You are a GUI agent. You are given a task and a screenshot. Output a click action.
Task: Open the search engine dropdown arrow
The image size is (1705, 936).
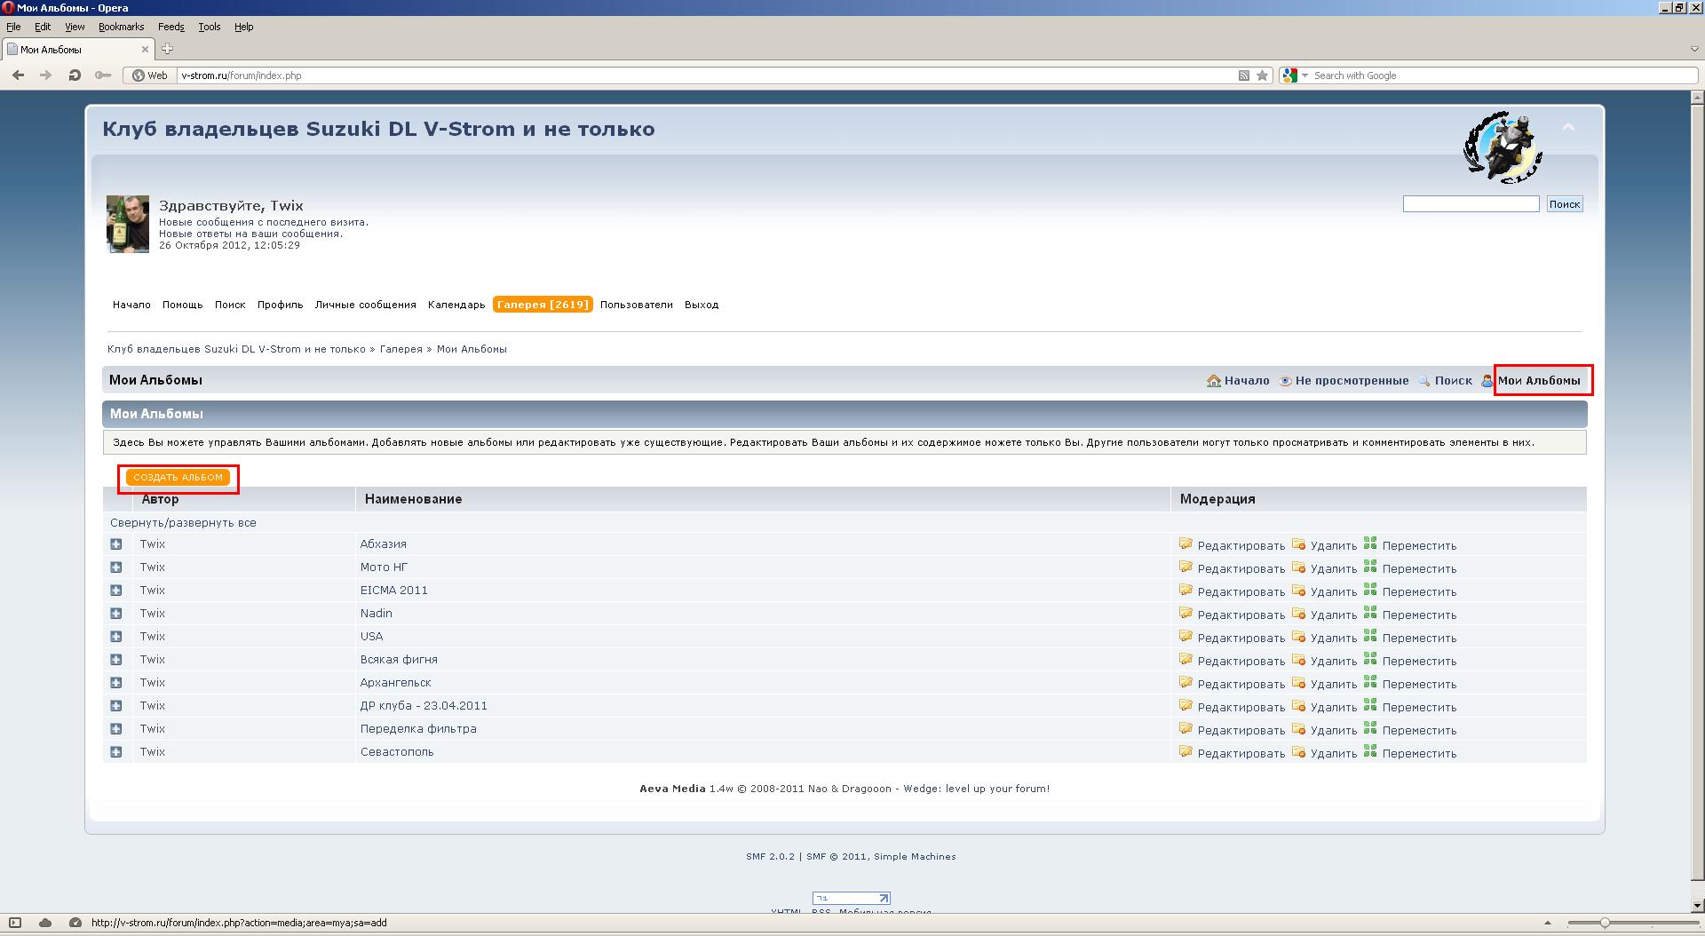(1305, 75)
